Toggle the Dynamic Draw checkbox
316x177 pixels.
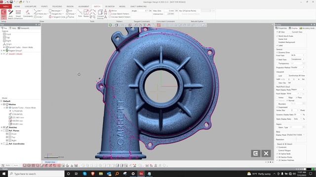[277, 53]
